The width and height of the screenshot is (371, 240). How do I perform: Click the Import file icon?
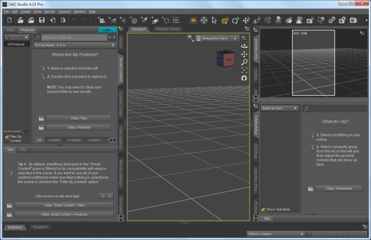(x=53, y=20)
